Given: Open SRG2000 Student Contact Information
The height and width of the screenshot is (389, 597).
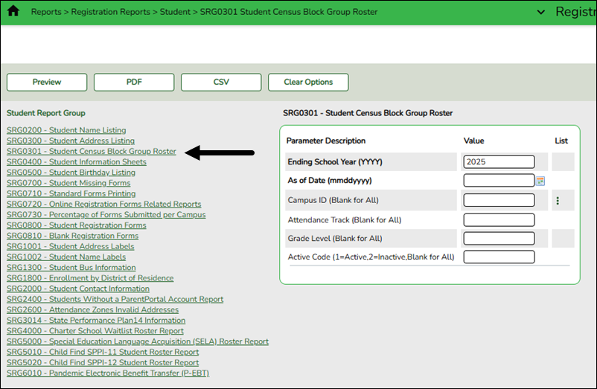Looking at the screenshot, I should (78, 289).
